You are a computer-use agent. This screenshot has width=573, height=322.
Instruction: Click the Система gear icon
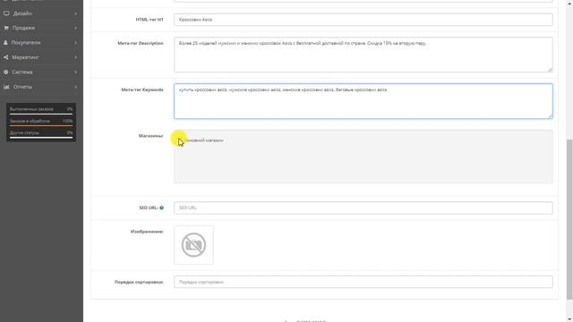tap(6, 72)
